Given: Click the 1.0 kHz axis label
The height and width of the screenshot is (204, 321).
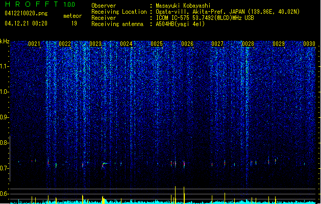Looking at the screenshot, I should (5, 92).
